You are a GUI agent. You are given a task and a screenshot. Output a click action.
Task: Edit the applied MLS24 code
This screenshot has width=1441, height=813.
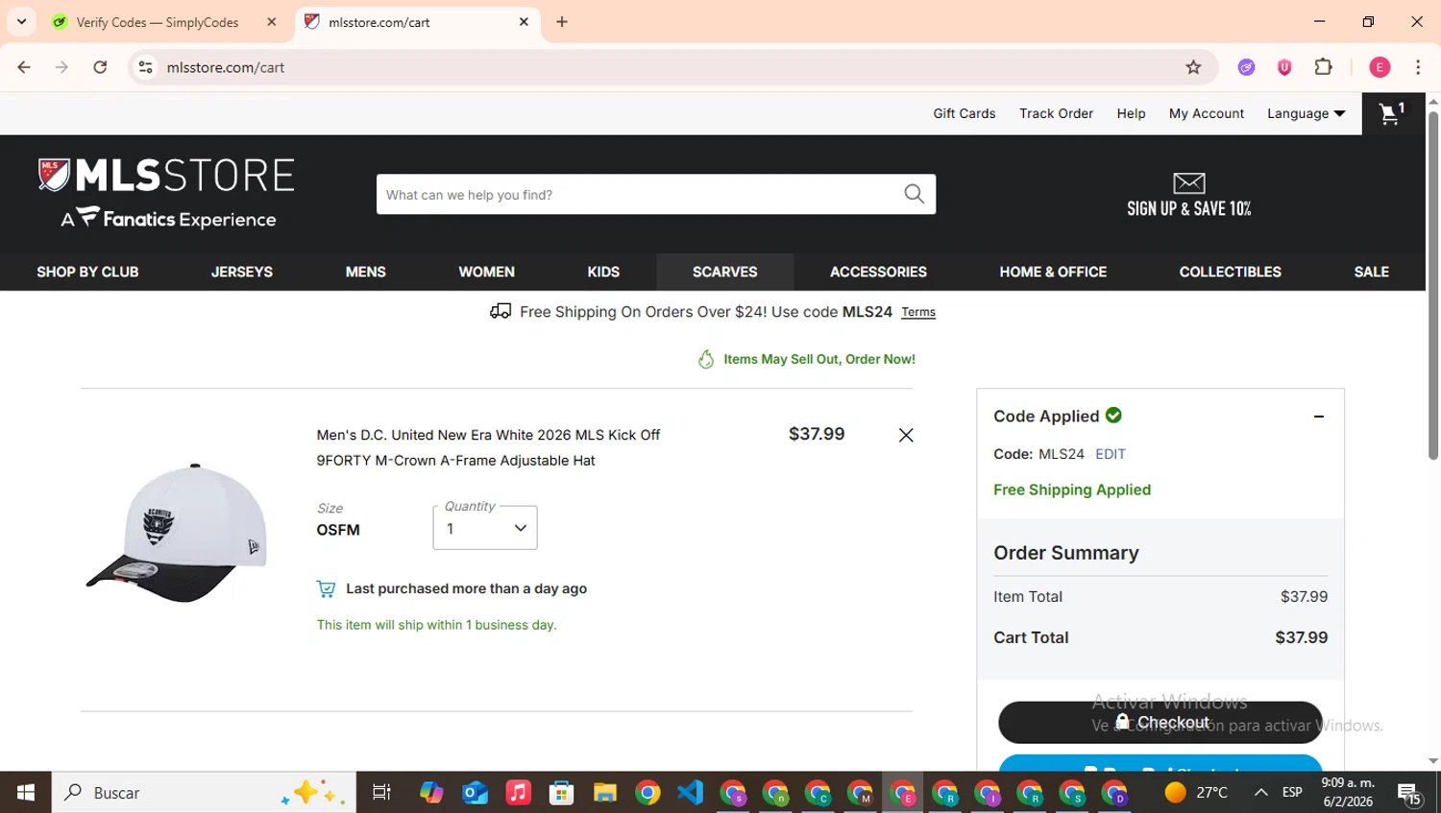1111,454
